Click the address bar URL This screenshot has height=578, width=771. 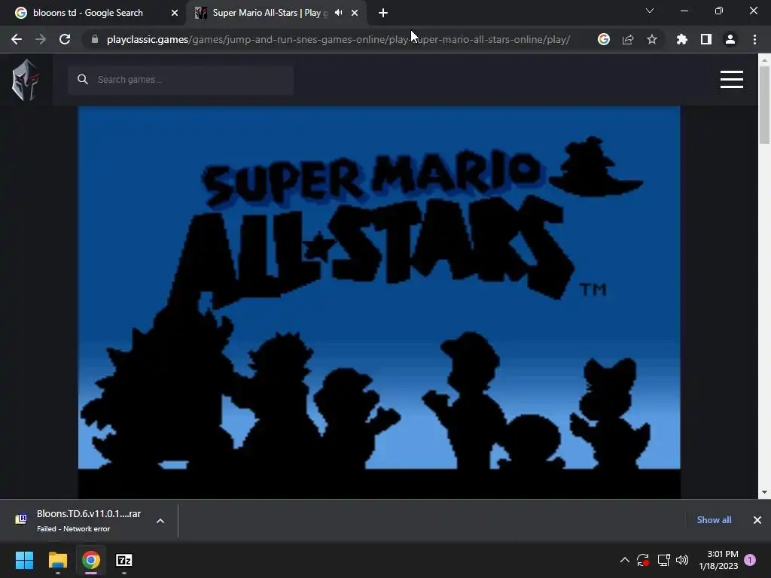click(338, 39)
